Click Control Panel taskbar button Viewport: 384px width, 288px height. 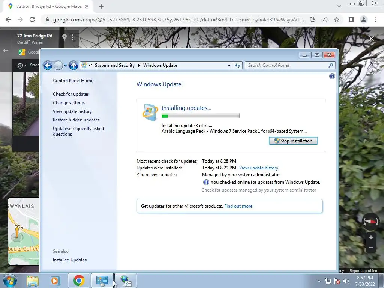pos(102,280)
